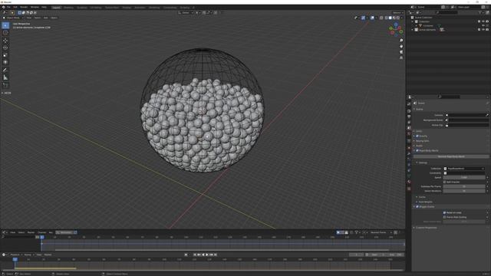
Task: Jump to the start frame
Action: click(x=195, y=255)
